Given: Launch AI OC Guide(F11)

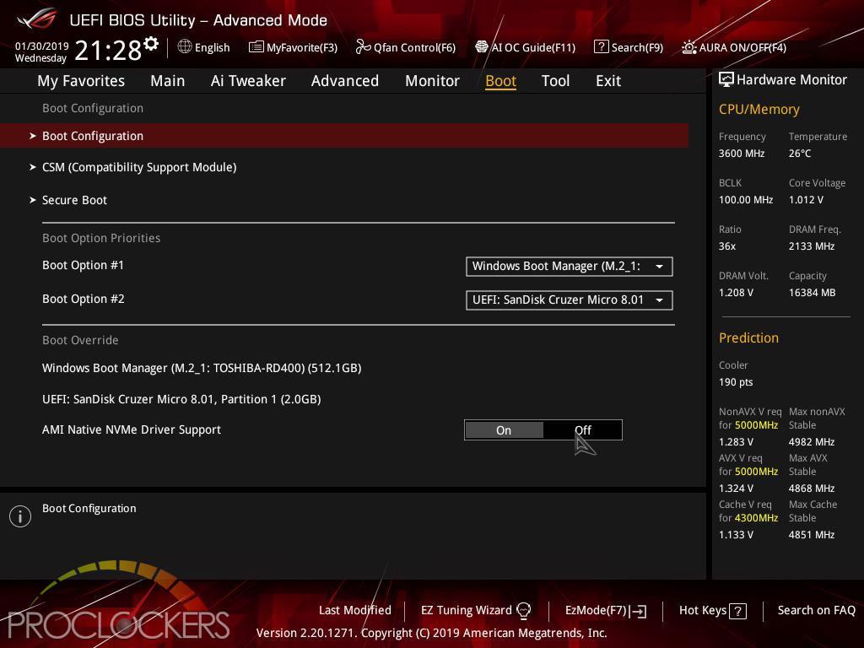Looking at the screenshot, I should point(525,47).
